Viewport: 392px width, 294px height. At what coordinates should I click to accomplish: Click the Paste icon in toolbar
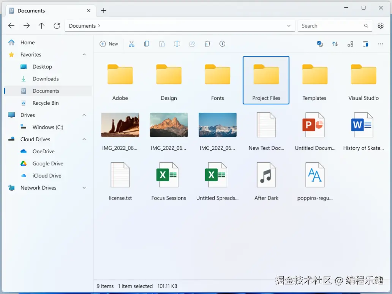pos(162,44)
